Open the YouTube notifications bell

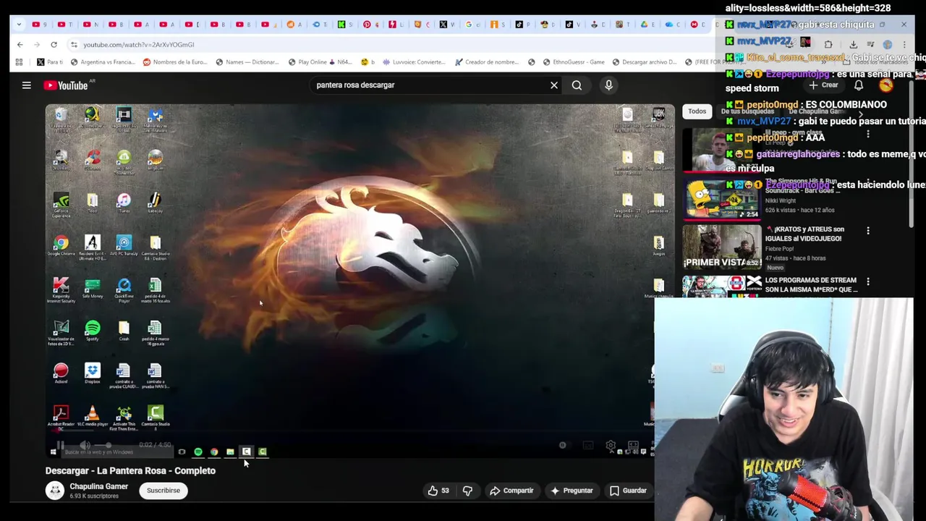(x=859, y=85)
